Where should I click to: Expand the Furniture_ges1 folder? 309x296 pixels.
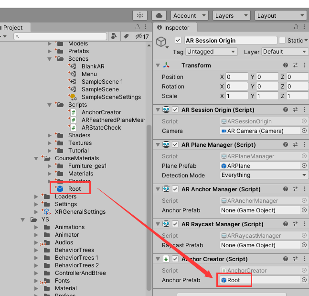pyautogui.click(x=50, y=166)
